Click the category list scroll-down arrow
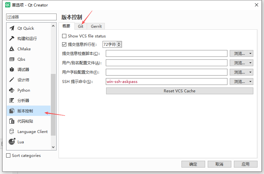The height and width of the screenshot is (174, 264). (53, 147)
